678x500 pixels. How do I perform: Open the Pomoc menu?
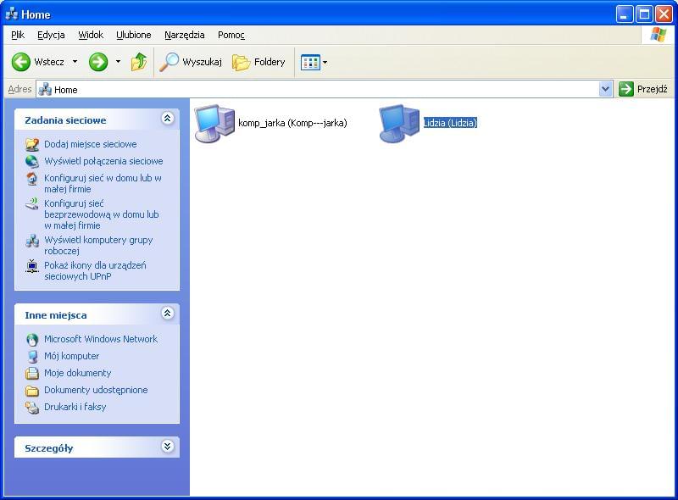tap(231, 35)
